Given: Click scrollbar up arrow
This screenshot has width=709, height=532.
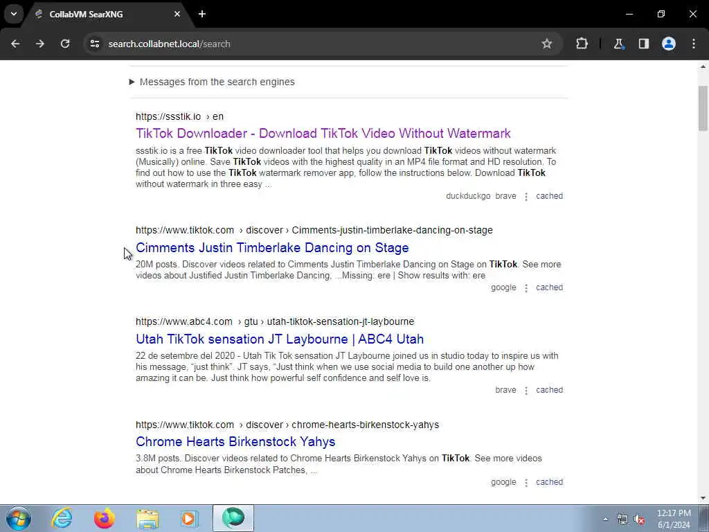Looking at the screenshot, I should (x=703, y=66).
